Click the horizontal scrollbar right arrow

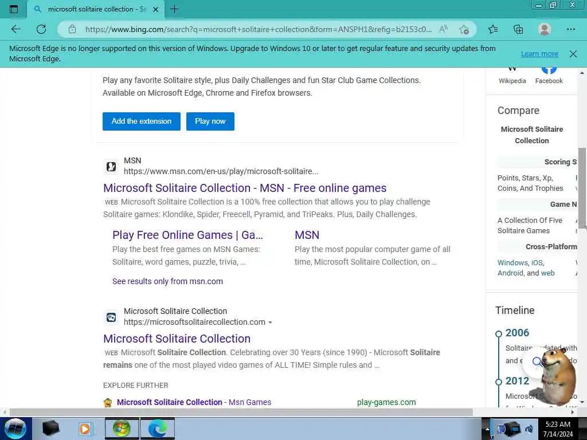tap(573, 412)
